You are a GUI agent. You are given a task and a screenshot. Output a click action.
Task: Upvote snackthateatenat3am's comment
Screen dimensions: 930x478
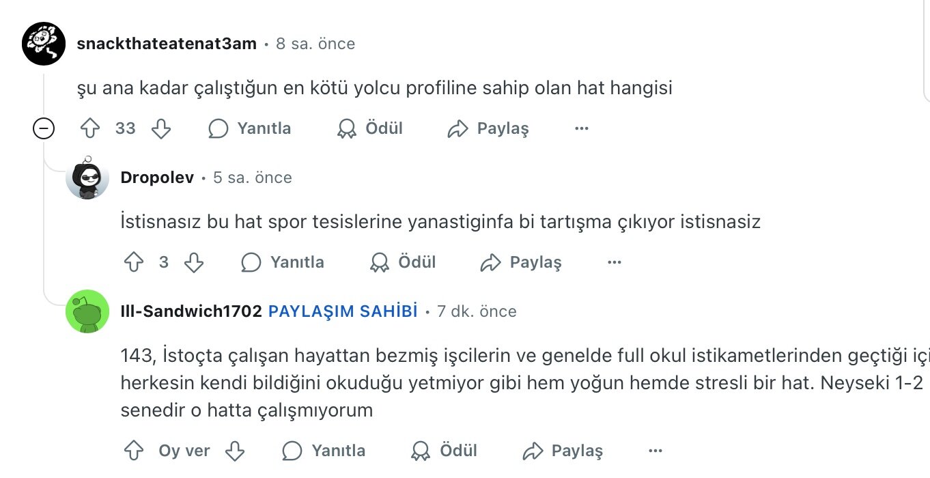tap(91, 128)
